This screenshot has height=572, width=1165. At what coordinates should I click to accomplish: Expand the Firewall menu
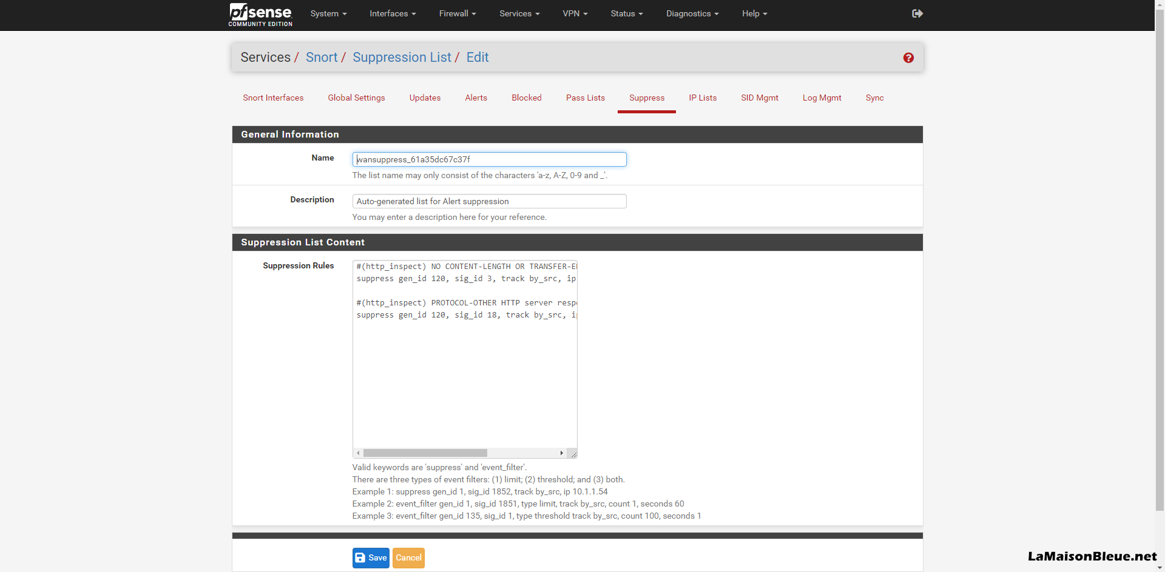pyautogui.click(x=458, y=13)
